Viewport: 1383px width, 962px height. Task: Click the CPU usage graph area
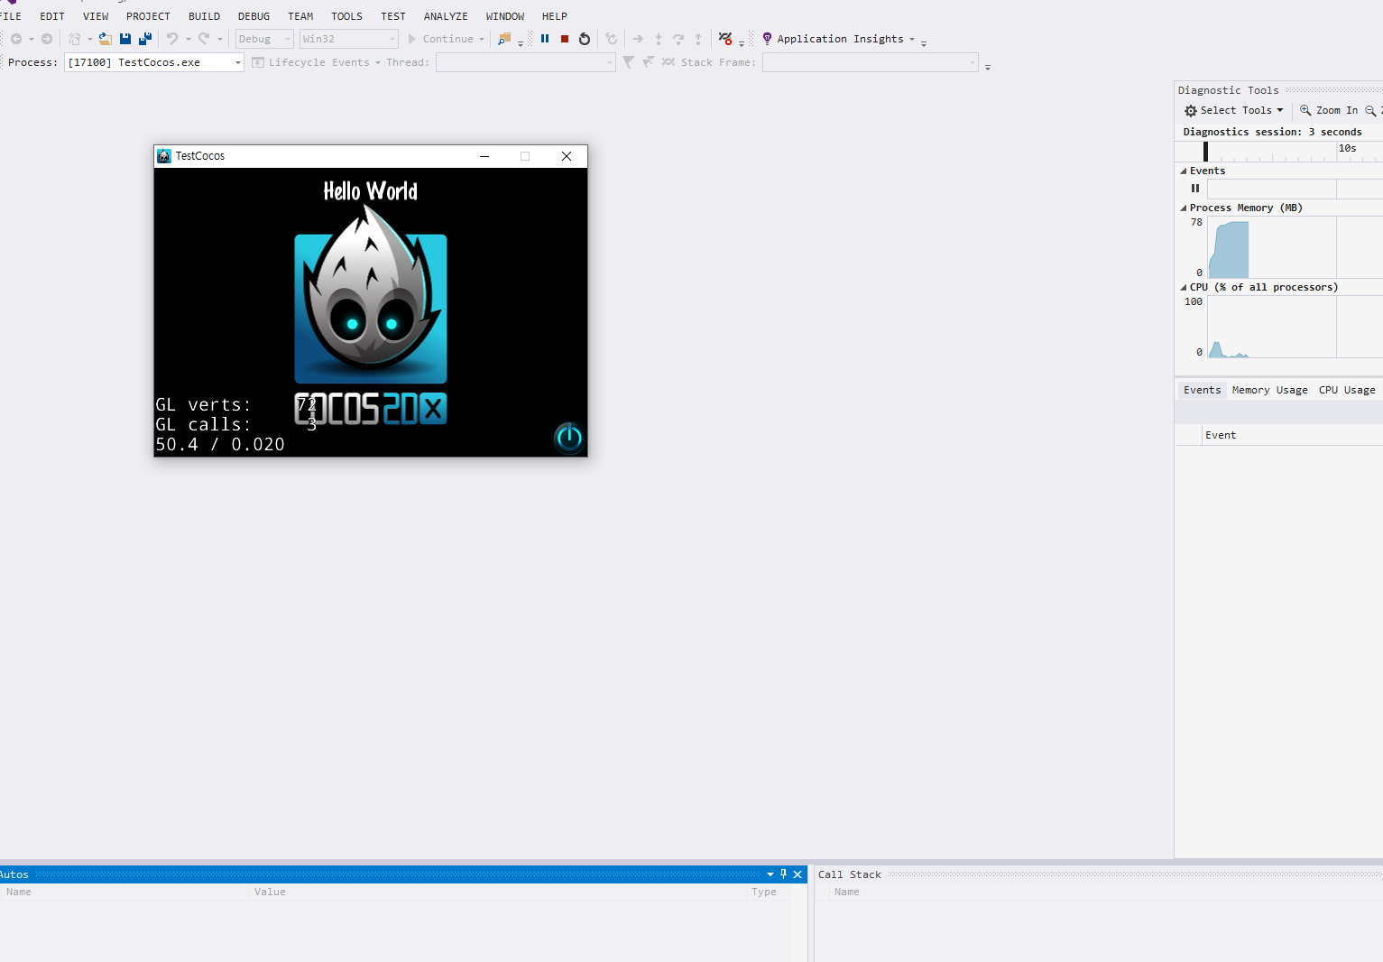[x=1295, y=327]
